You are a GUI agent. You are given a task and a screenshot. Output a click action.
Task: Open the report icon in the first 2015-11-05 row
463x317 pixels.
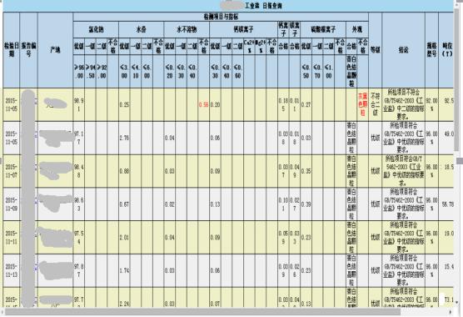pyautogui.click(x=36, y=102)
